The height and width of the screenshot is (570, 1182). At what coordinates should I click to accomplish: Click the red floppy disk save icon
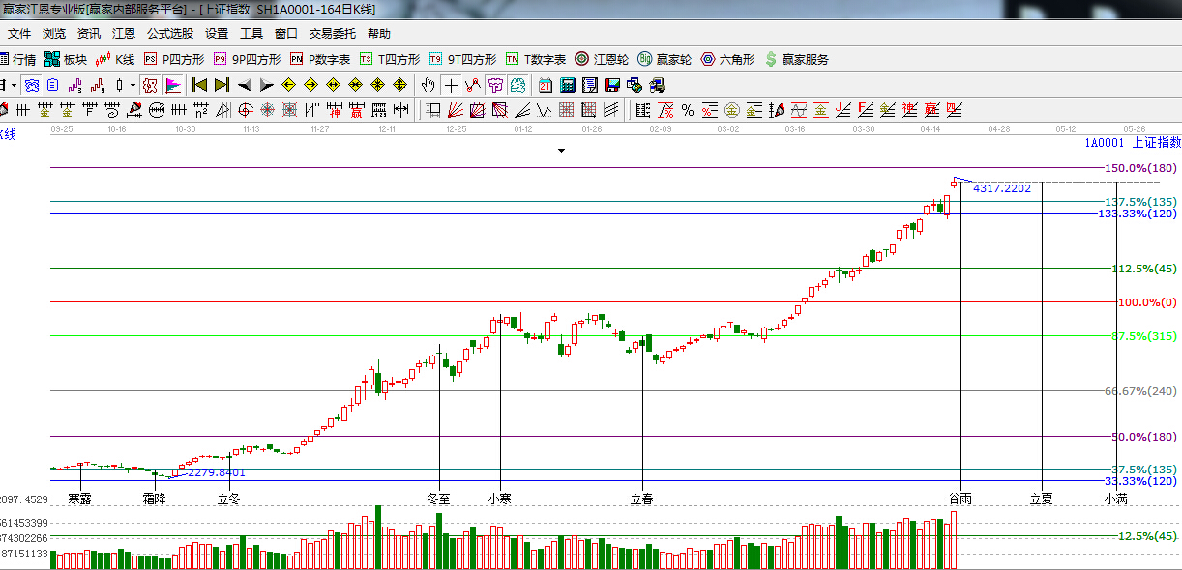click(x=611, y=85)
